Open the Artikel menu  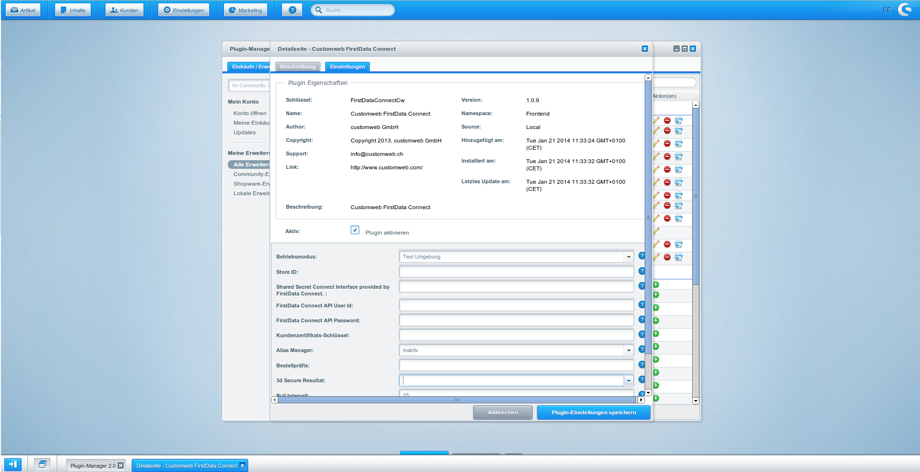tap(23, 10)
